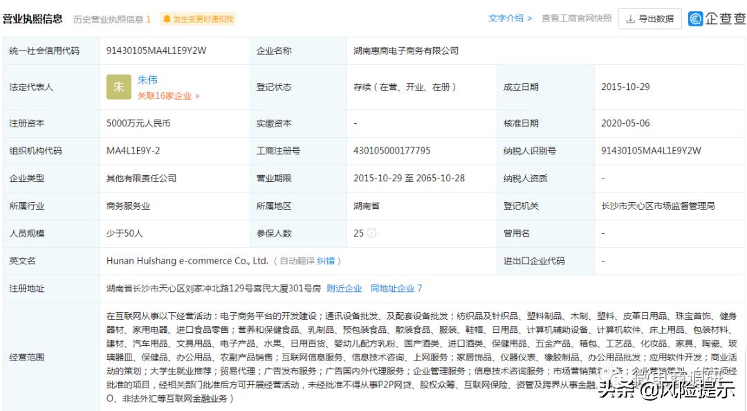Open legal representative 朱伟's profile link
Image resolution: width=747 pixels, height=411 pixels.
click(147, 79)
